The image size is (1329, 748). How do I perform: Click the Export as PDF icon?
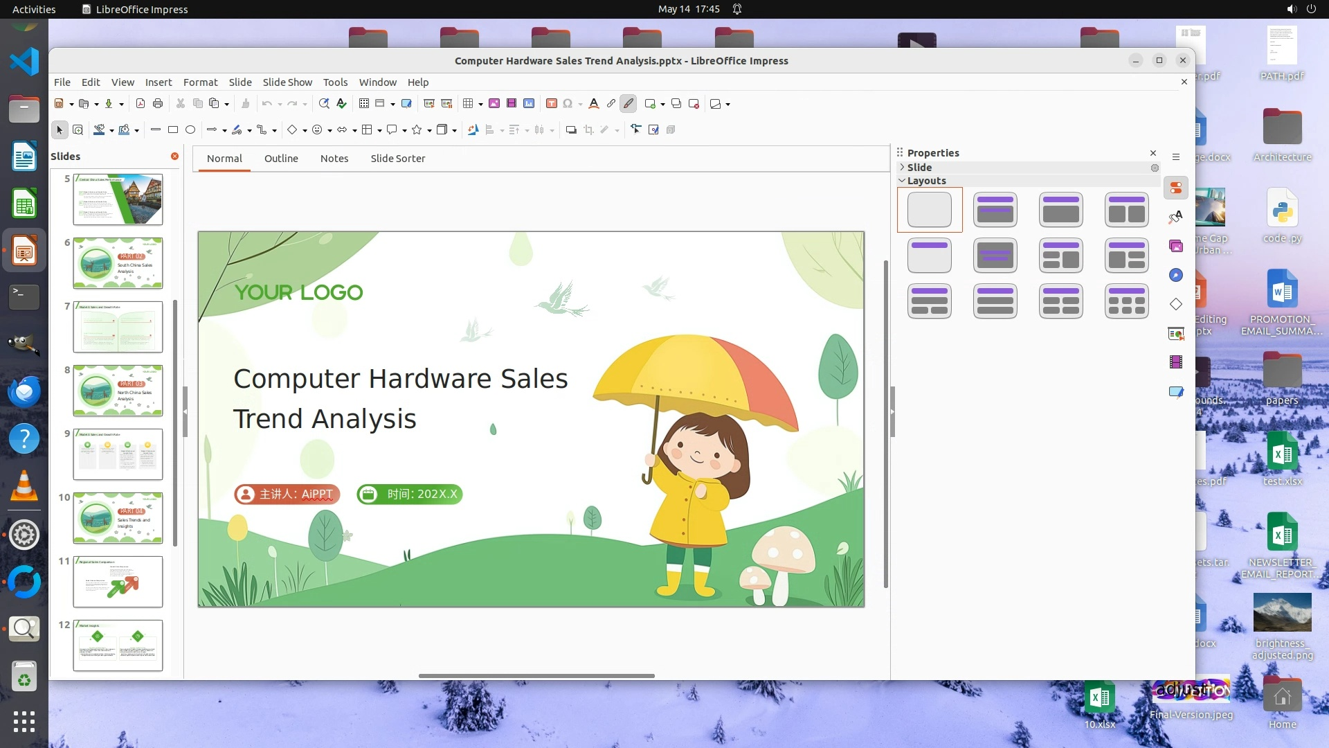(x=141, y=104)
